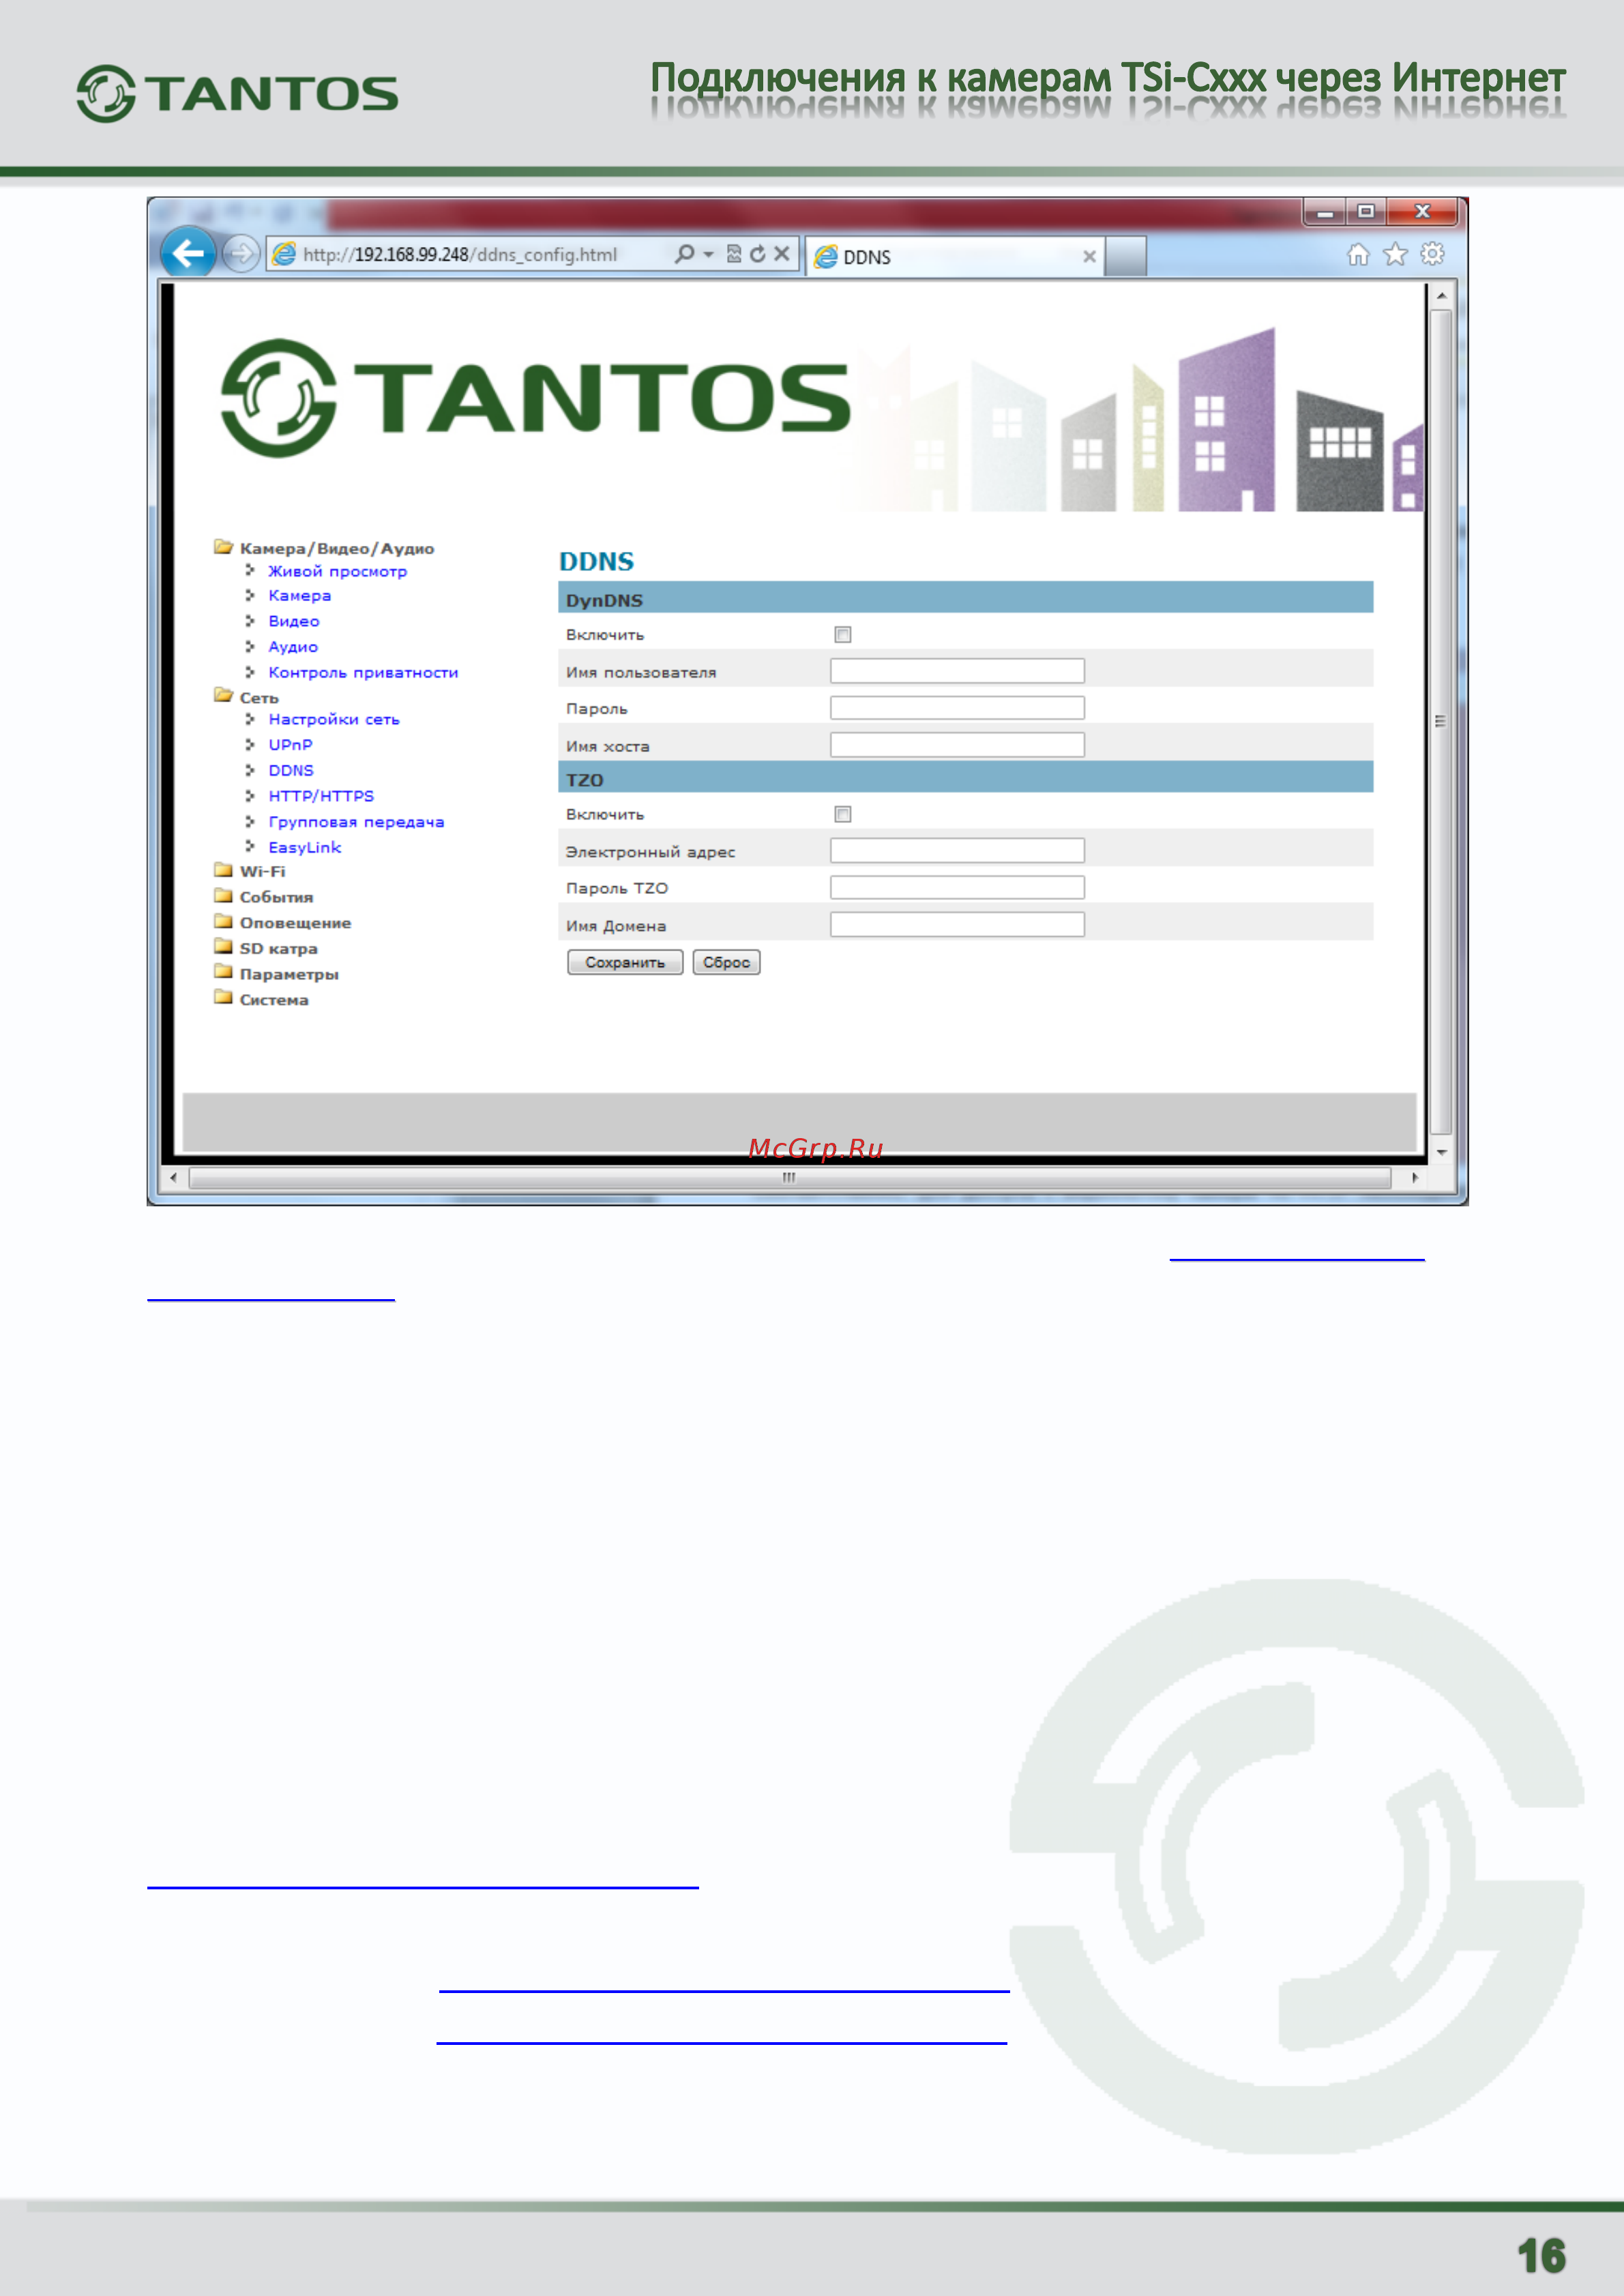Open Живой просмотр link
Screen dimensions: 1624x2296
(x=337, y=571)
